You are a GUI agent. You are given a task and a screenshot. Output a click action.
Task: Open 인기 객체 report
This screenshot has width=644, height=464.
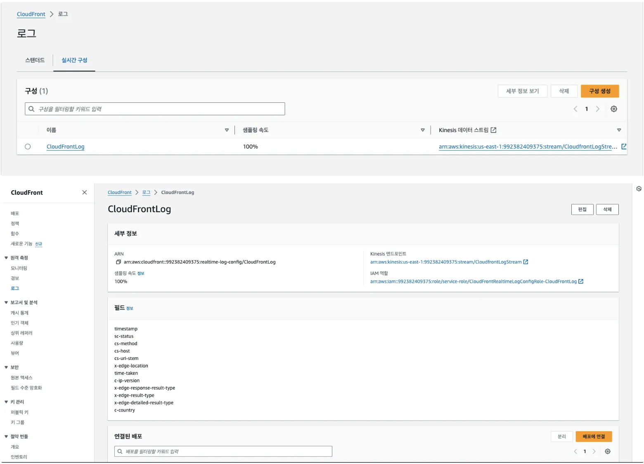point(19,323)
